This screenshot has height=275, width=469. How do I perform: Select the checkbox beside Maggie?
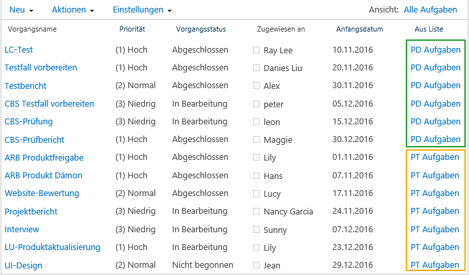click(256, 139)
